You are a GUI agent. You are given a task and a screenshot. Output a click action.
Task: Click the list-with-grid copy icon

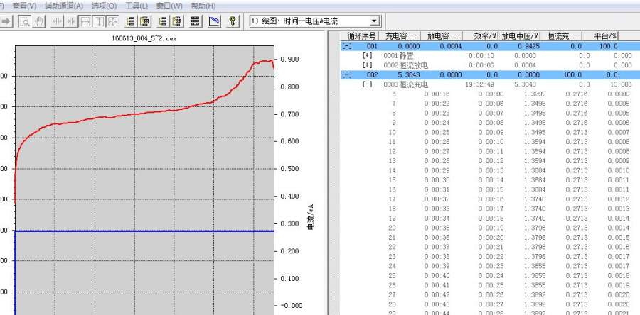177,21
